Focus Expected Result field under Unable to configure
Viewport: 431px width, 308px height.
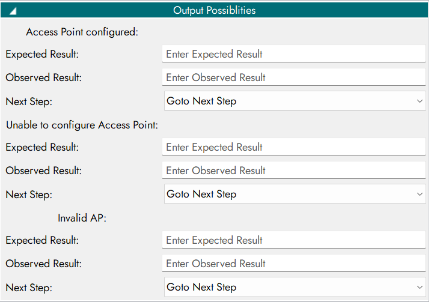[x=294, y=147]
